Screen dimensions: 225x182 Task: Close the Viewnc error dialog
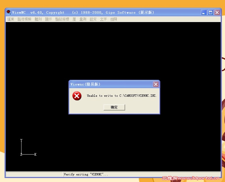156,84
